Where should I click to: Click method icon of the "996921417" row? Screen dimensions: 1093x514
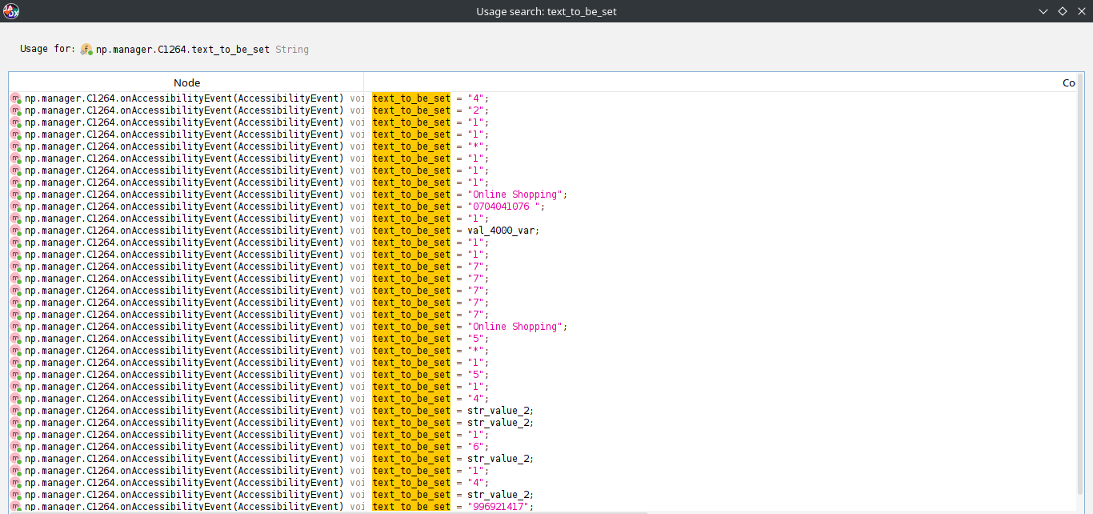click(x=16, y=507)
